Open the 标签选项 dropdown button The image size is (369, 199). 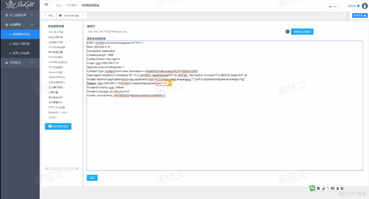click(359, 15)
